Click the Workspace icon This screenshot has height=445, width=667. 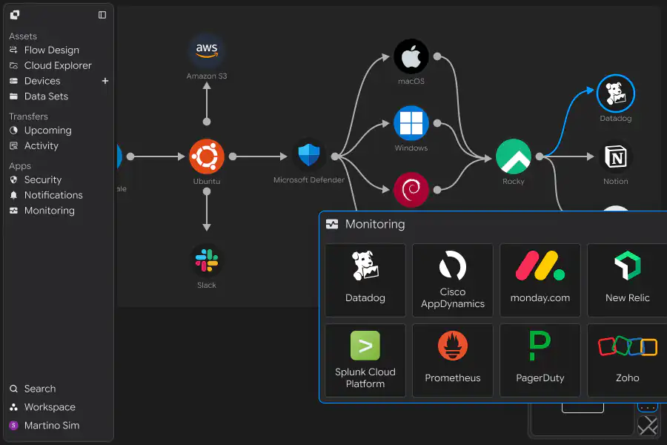click(13, 407)
